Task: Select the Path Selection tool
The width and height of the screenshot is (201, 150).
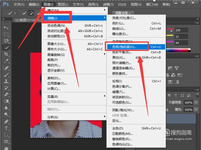Action: tap(6, 135)
